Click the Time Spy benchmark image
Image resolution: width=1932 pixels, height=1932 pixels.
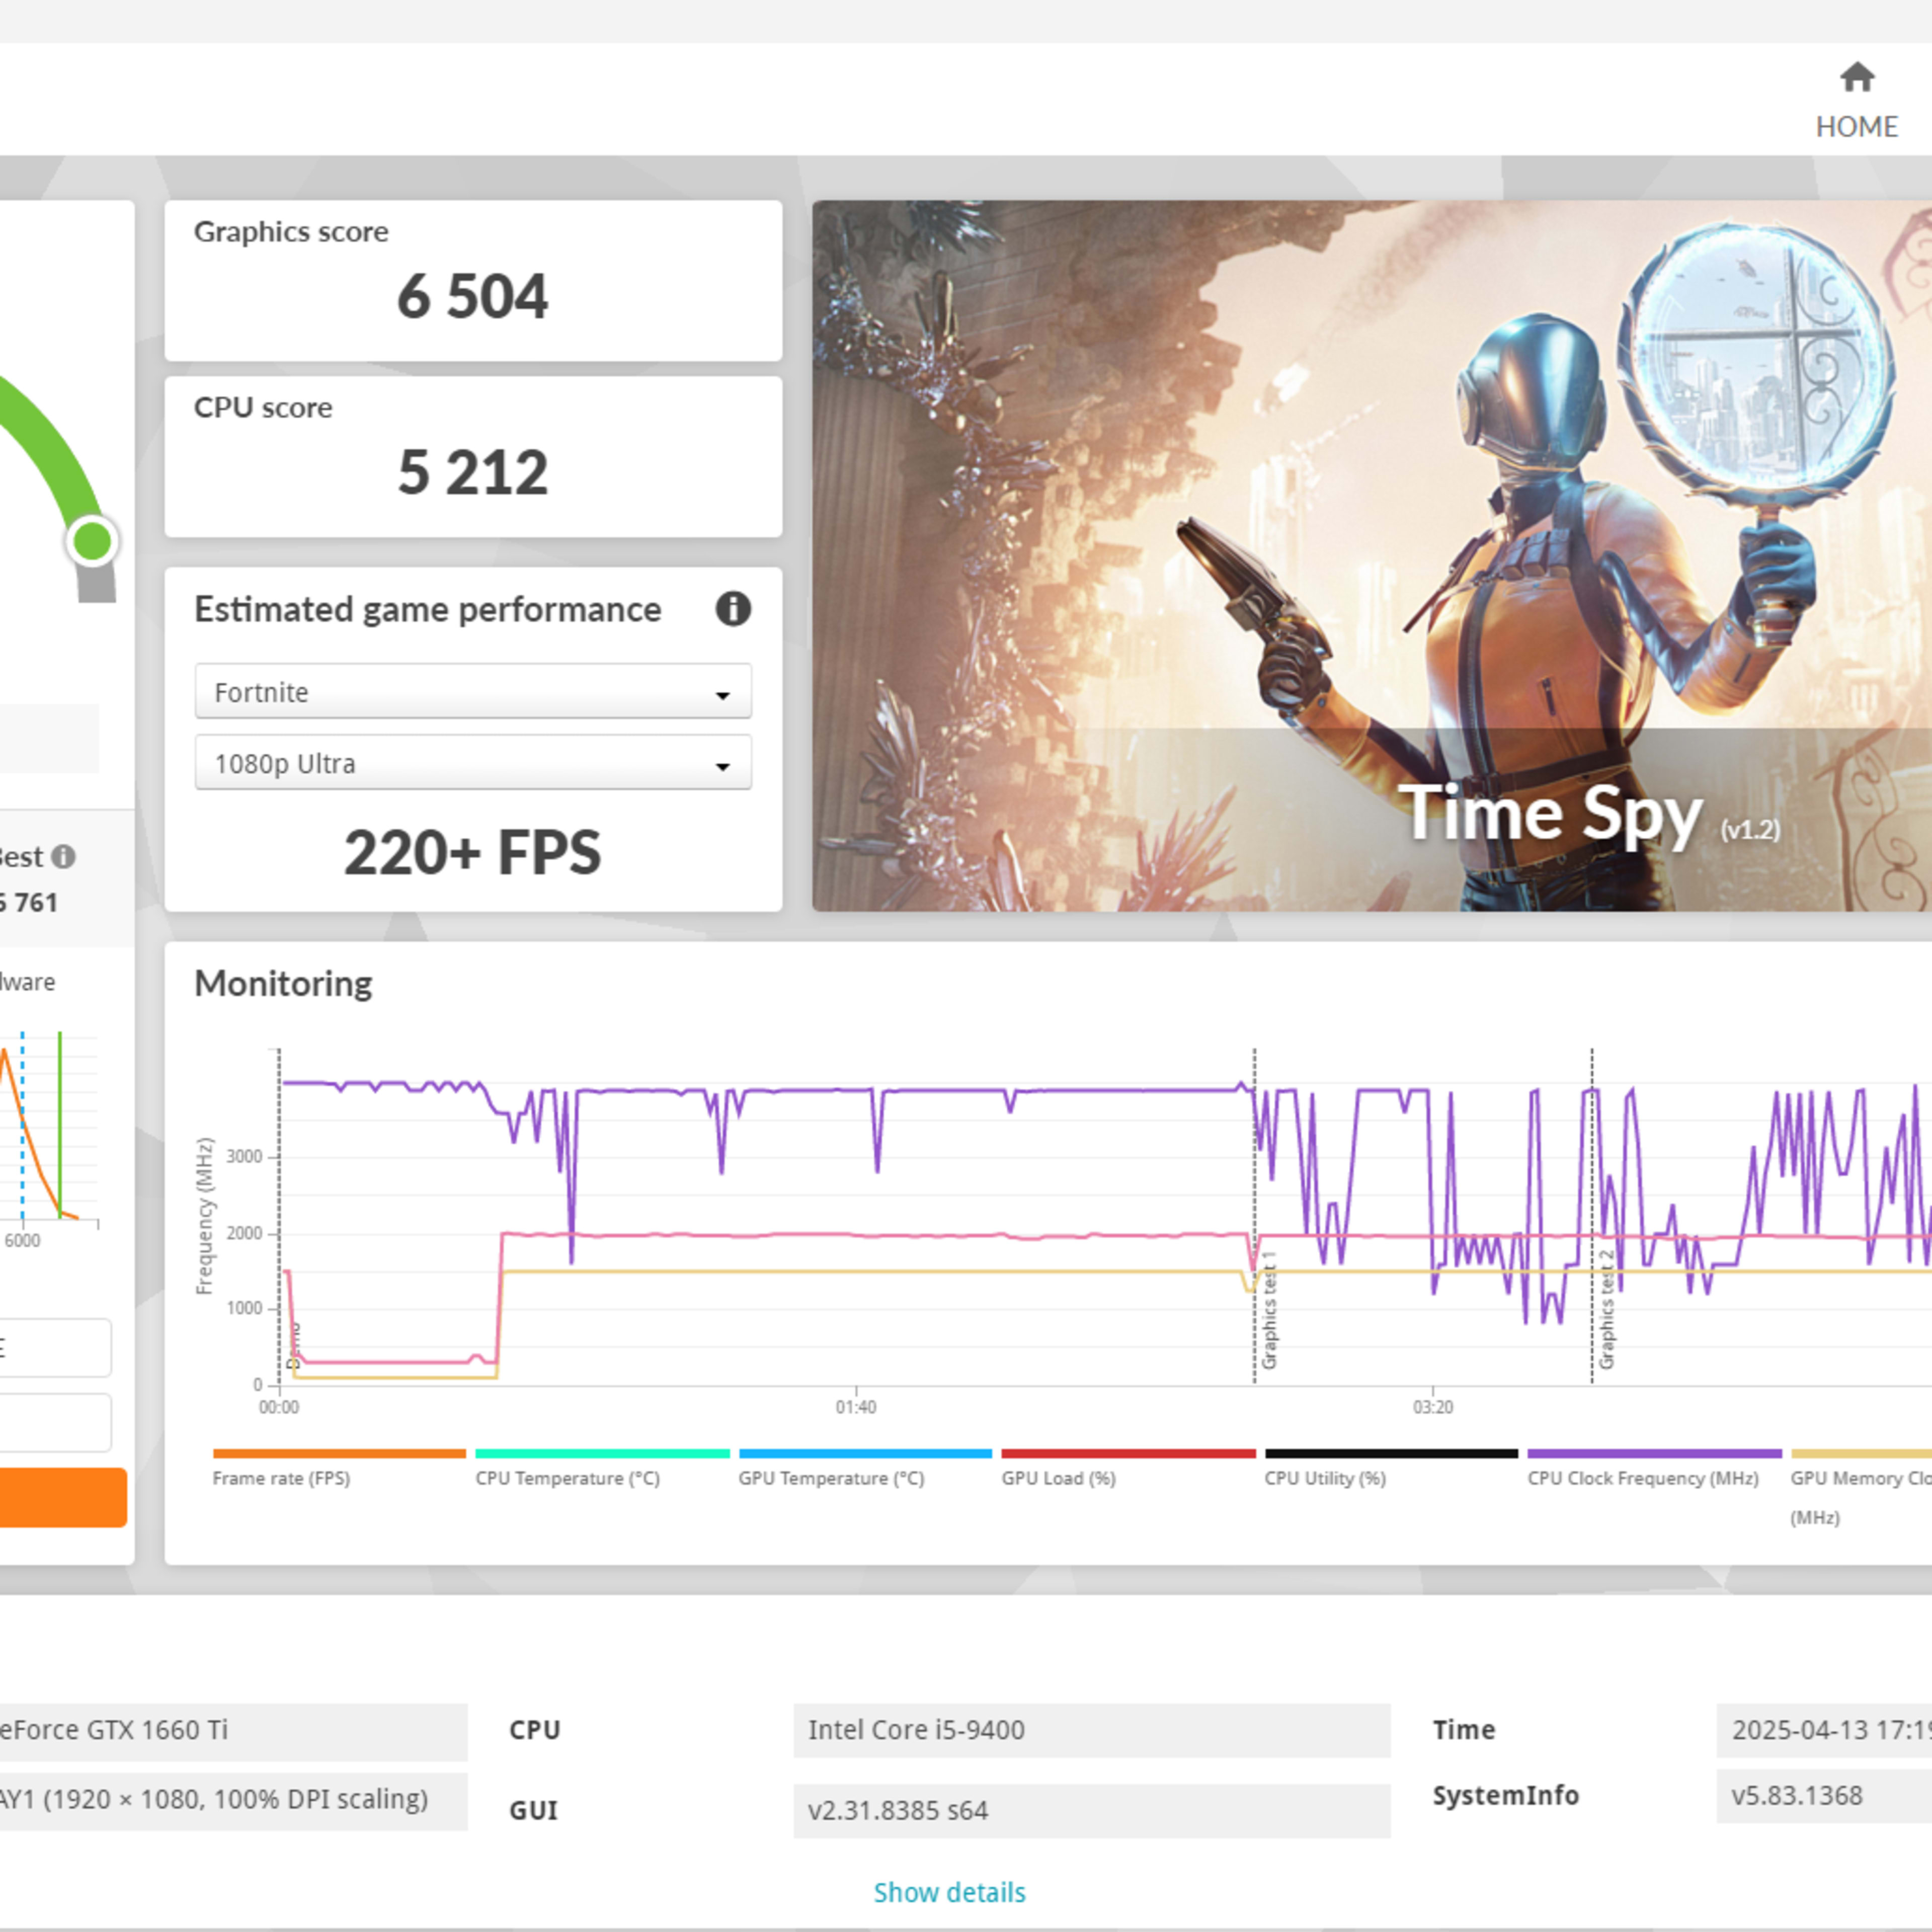tap(1372, 556)
